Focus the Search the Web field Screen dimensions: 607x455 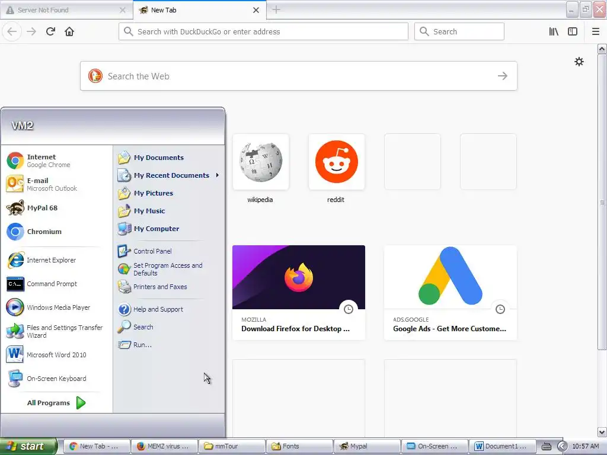pos(299,76)
